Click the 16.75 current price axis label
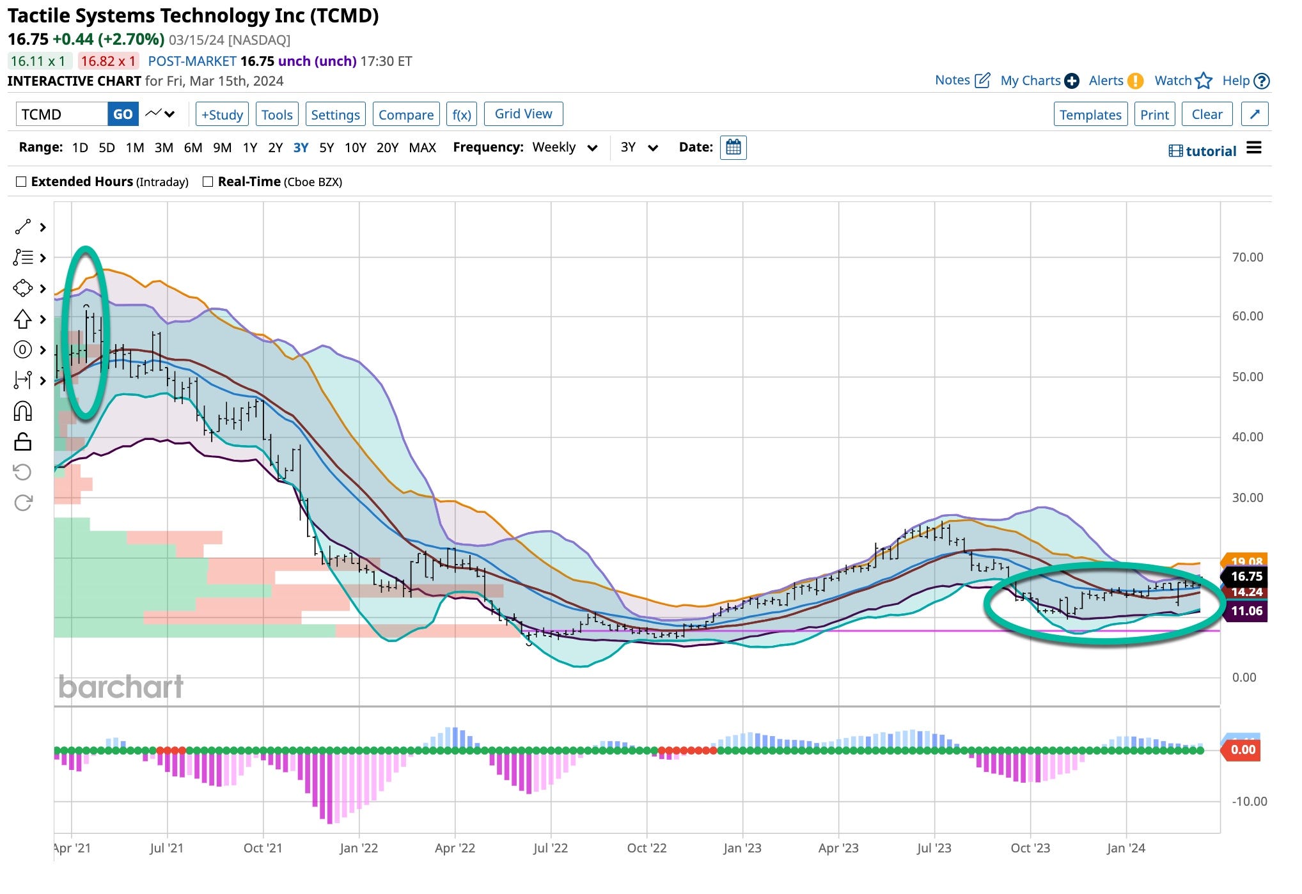The image size is (1302, 894). click(x=1246, y=576)
